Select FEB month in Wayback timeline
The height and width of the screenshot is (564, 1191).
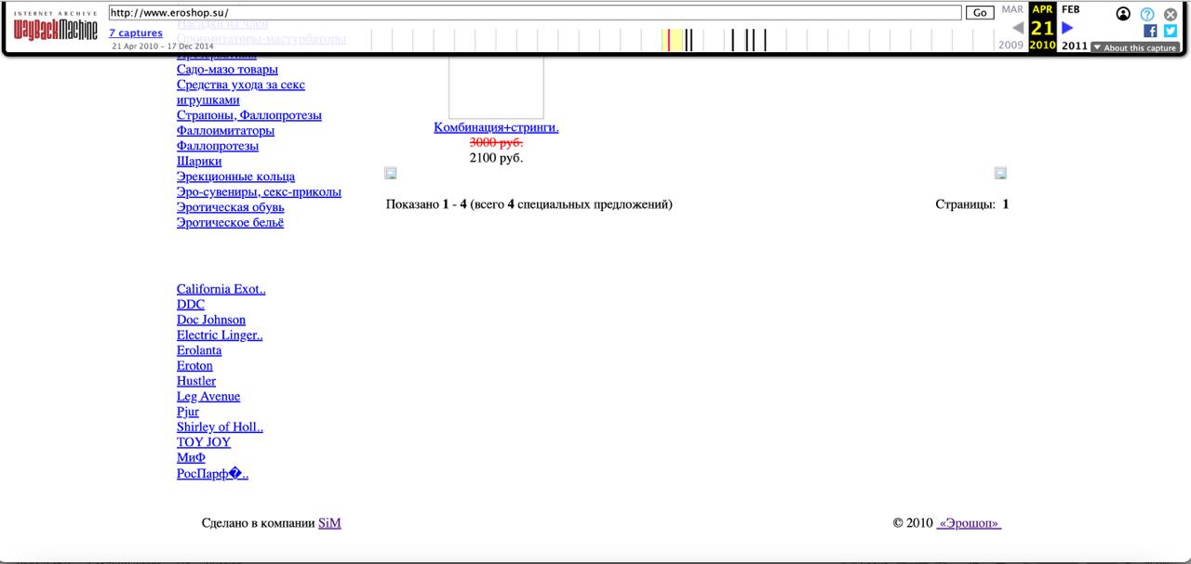tap(1071, 9)
